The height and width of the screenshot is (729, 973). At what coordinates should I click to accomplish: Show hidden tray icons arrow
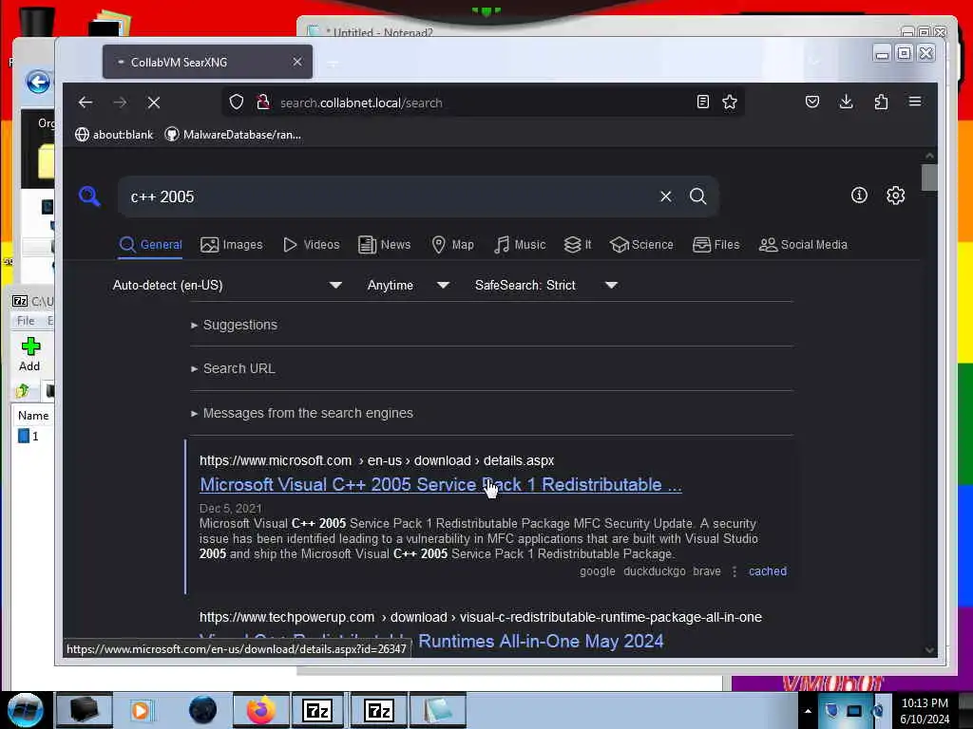point(808,711)
